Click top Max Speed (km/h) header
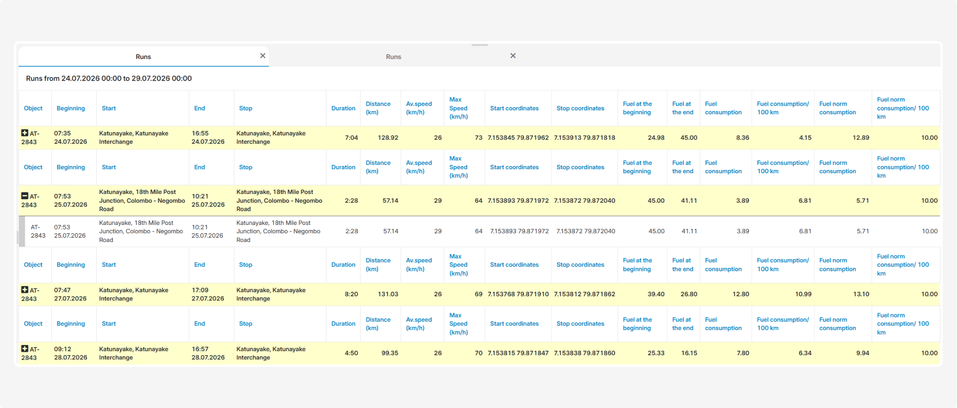Image resolution: width=957 pixels, height=408 pixels. click(458, 108)
